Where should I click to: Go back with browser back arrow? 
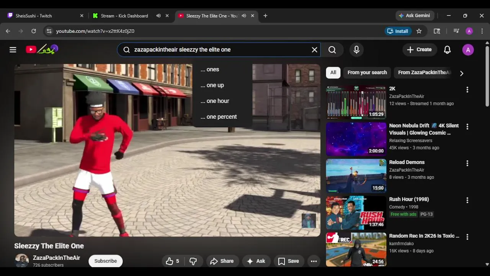tap(8, 31)
